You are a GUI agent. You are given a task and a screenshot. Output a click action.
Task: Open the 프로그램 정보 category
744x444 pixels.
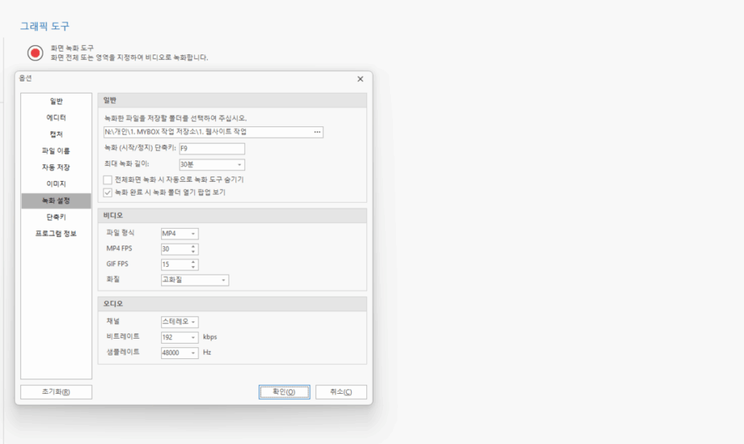click(x=56, y=233)
